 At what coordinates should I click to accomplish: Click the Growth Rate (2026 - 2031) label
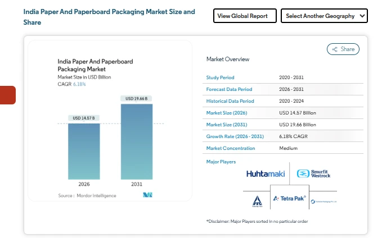click(x=235, y=136)
